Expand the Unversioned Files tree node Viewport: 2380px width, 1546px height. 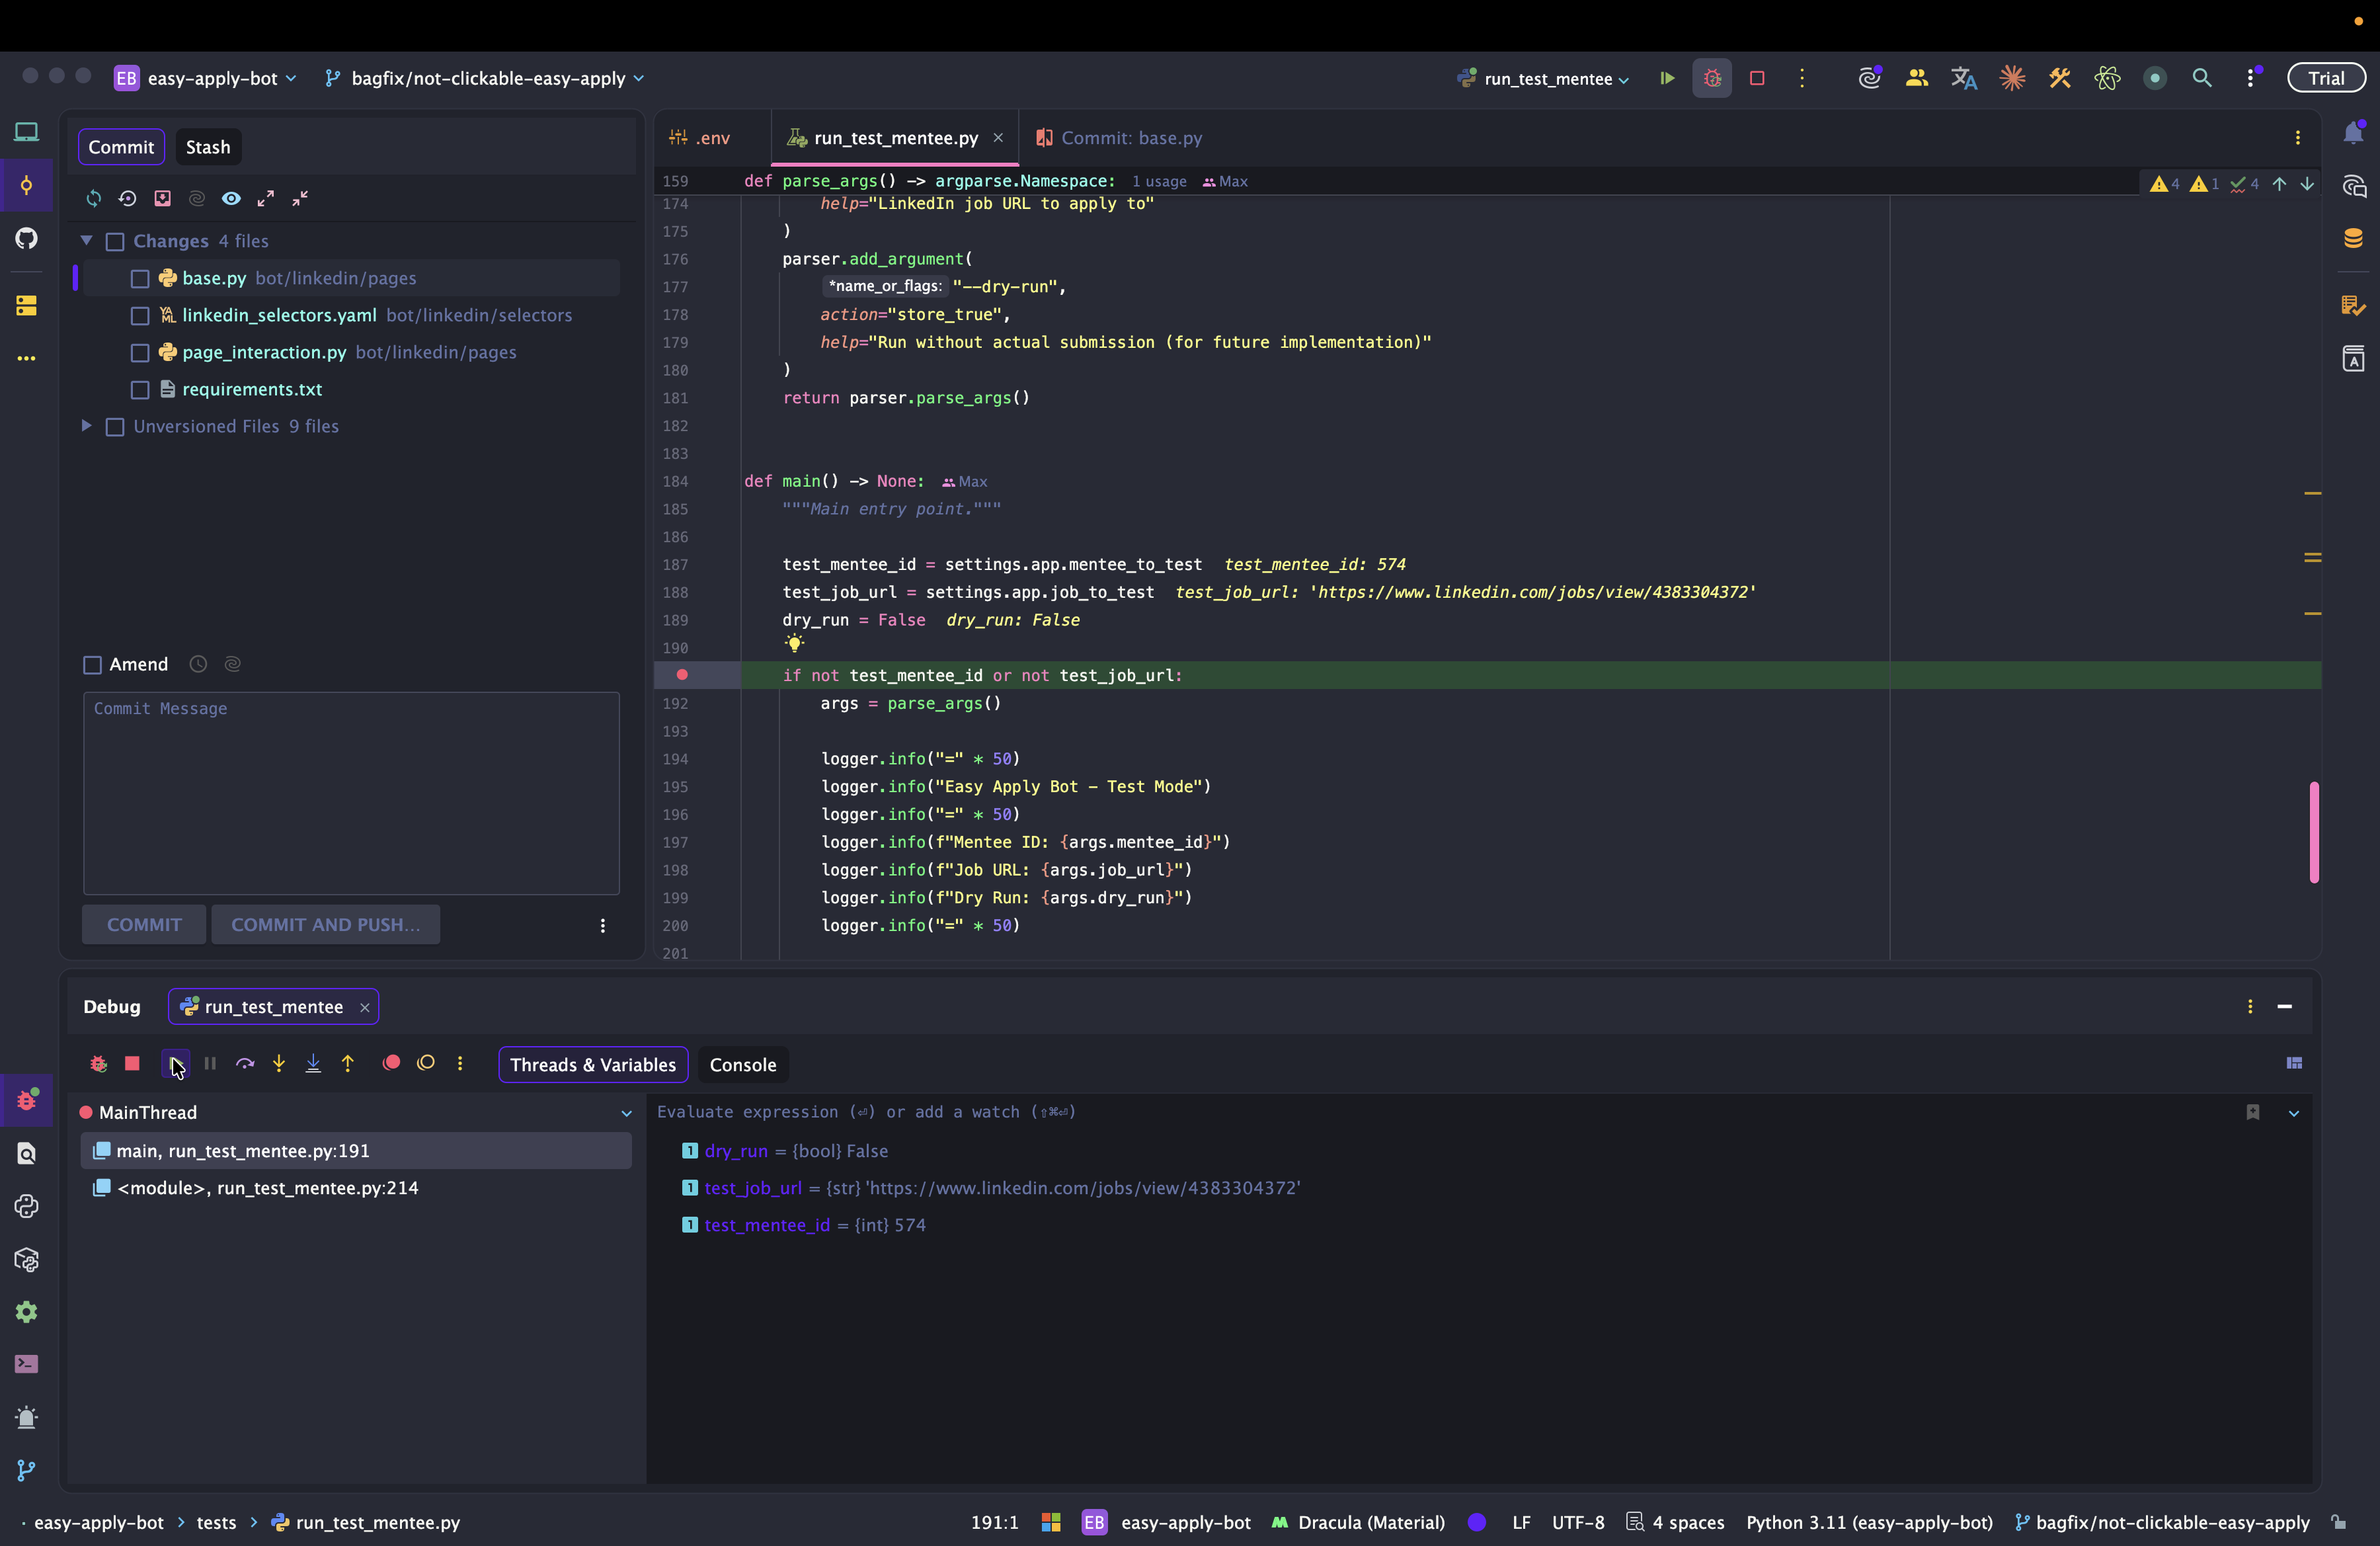click(87, 426)
